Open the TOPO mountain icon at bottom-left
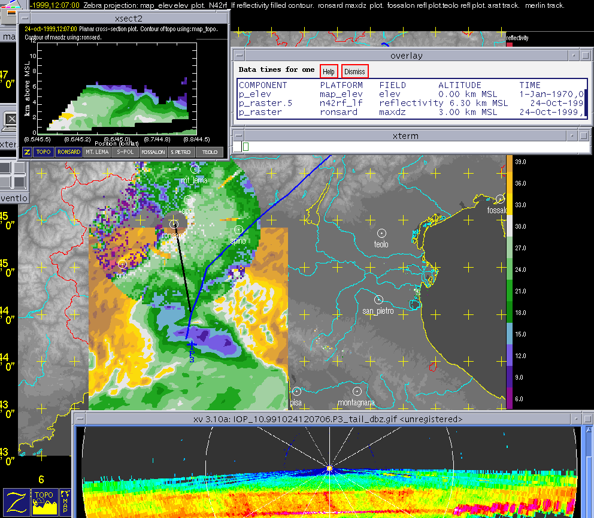 (x=44, y=502)
